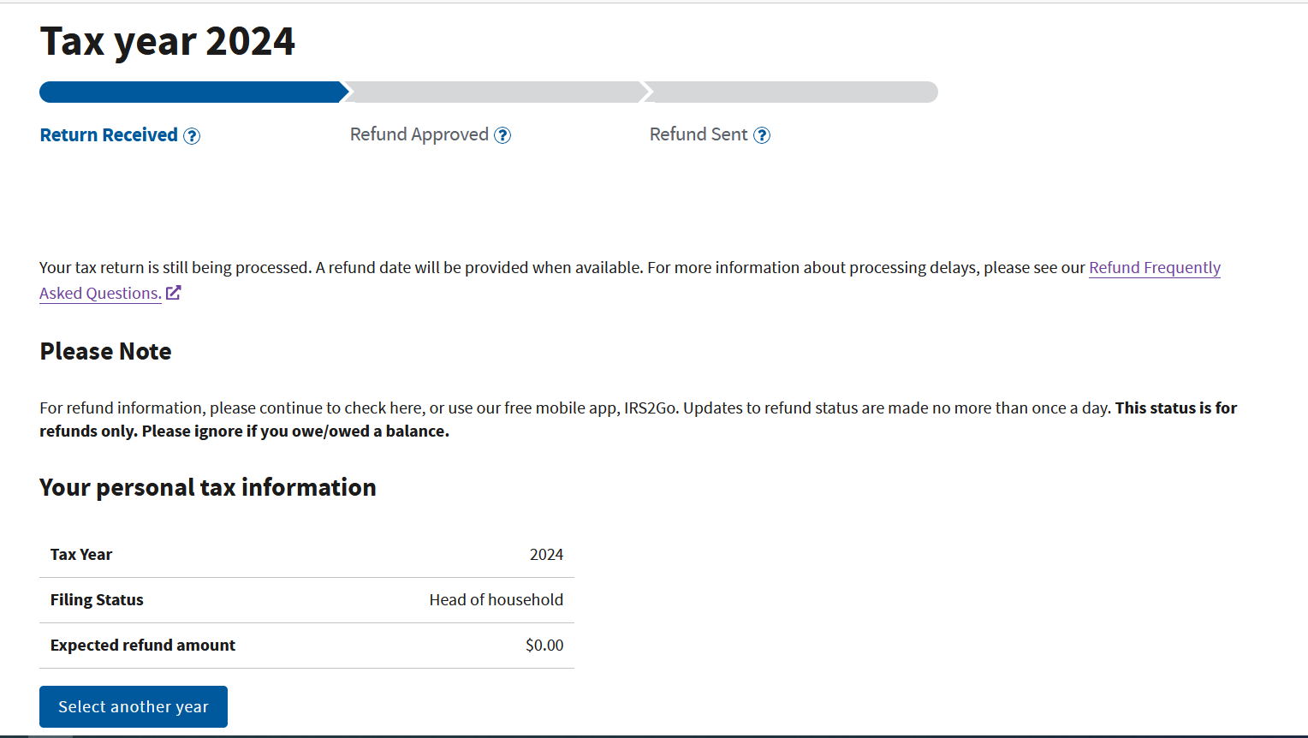Click the help icon beside Return Received
Viewport: 1308px width, 738px height.
(x=192, y=136)
